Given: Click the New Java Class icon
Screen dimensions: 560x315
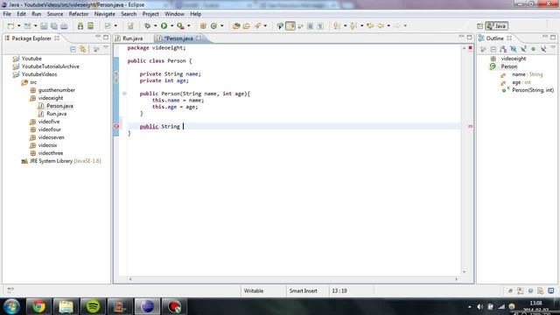Looking at the screenshot, I should click(213, 25).
